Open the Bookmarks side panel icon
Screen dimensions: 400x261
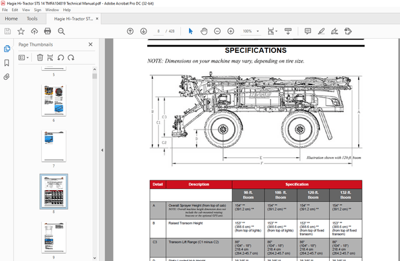[7, 63]
